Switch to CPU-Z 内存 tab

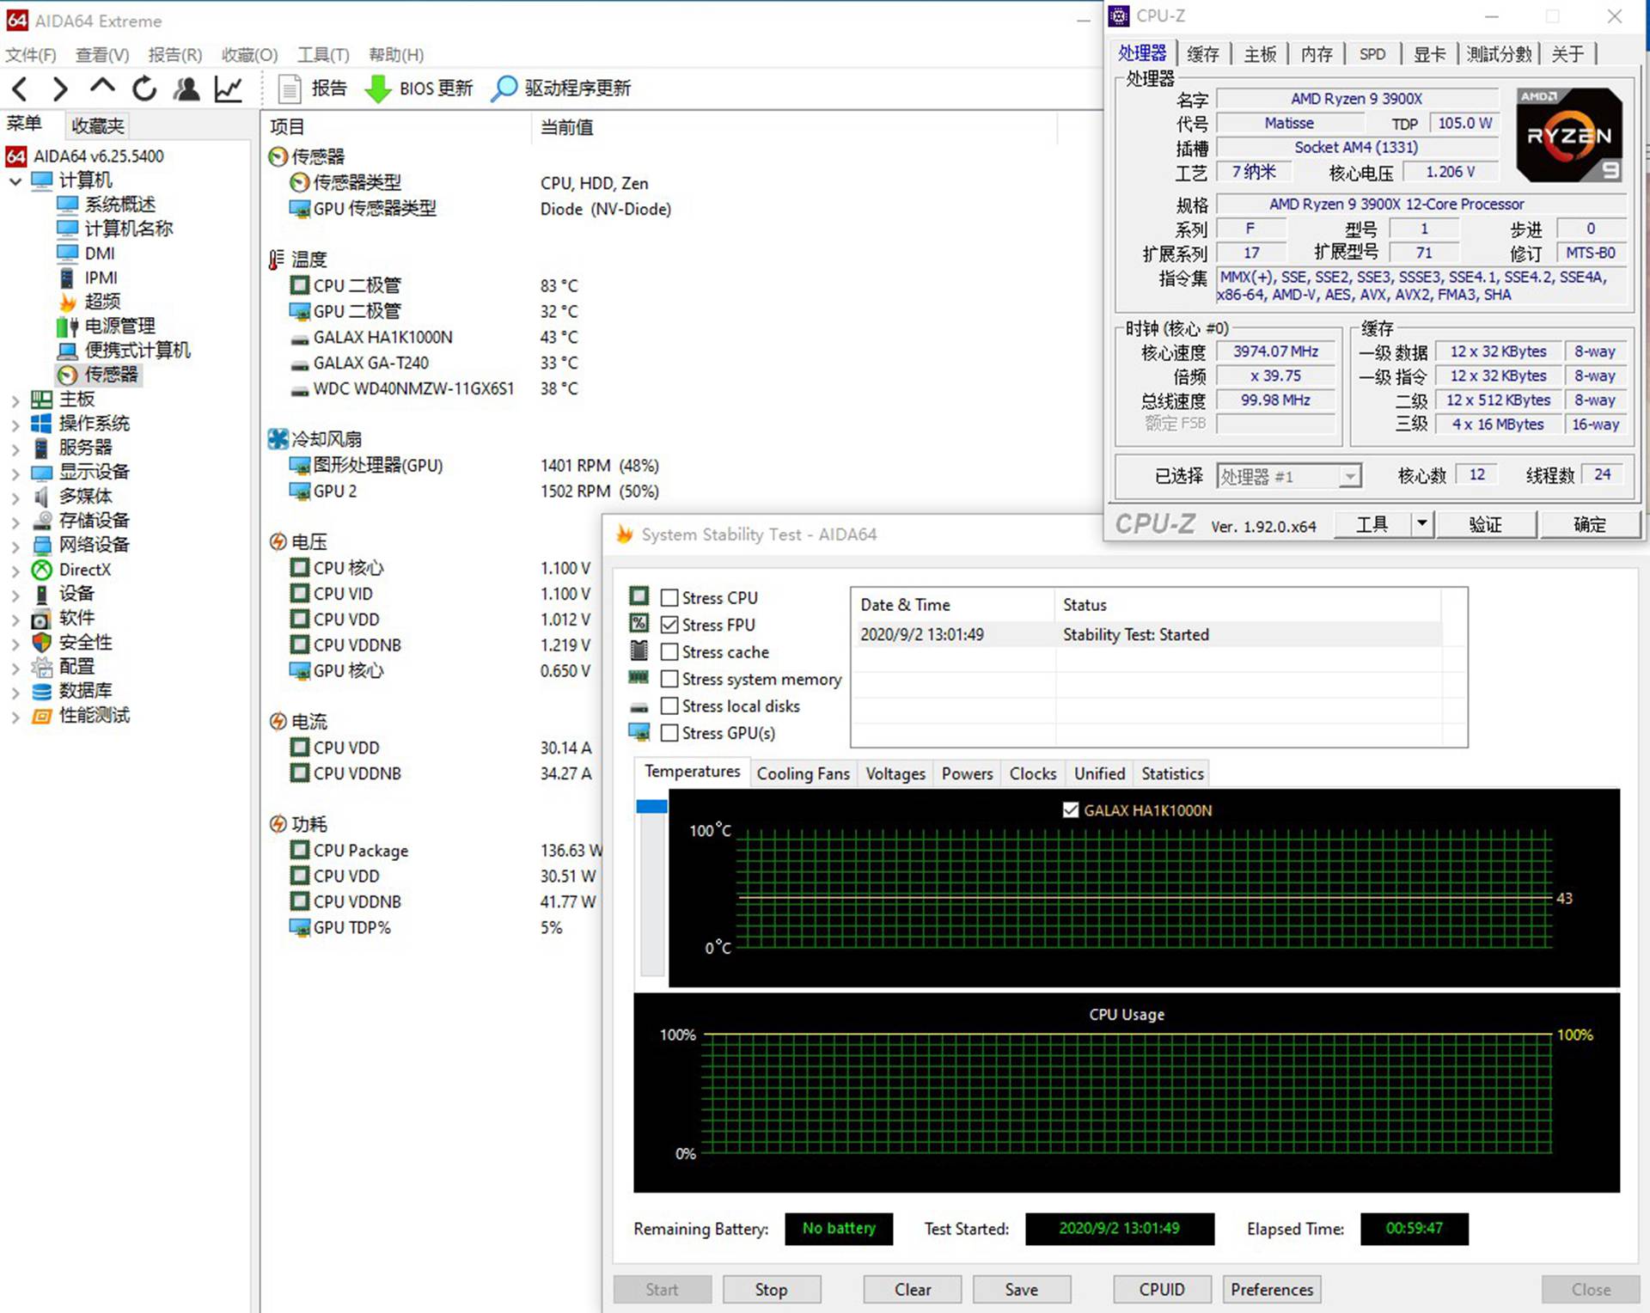[1317, 54]
